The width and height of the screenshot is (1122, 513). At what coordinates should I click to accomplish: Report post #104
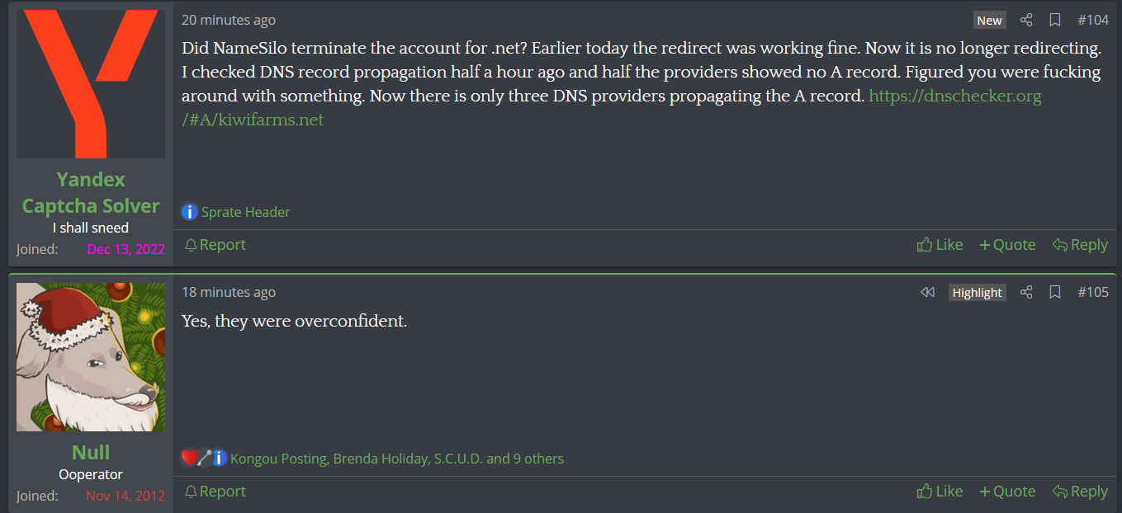[215, 244]
